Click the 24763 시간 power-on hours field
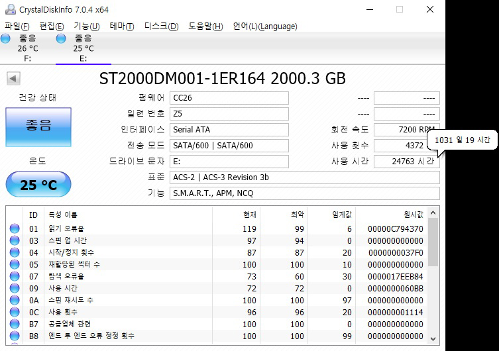Image resolution: width=499 pixels, height=351 pixels. point(406,162)
